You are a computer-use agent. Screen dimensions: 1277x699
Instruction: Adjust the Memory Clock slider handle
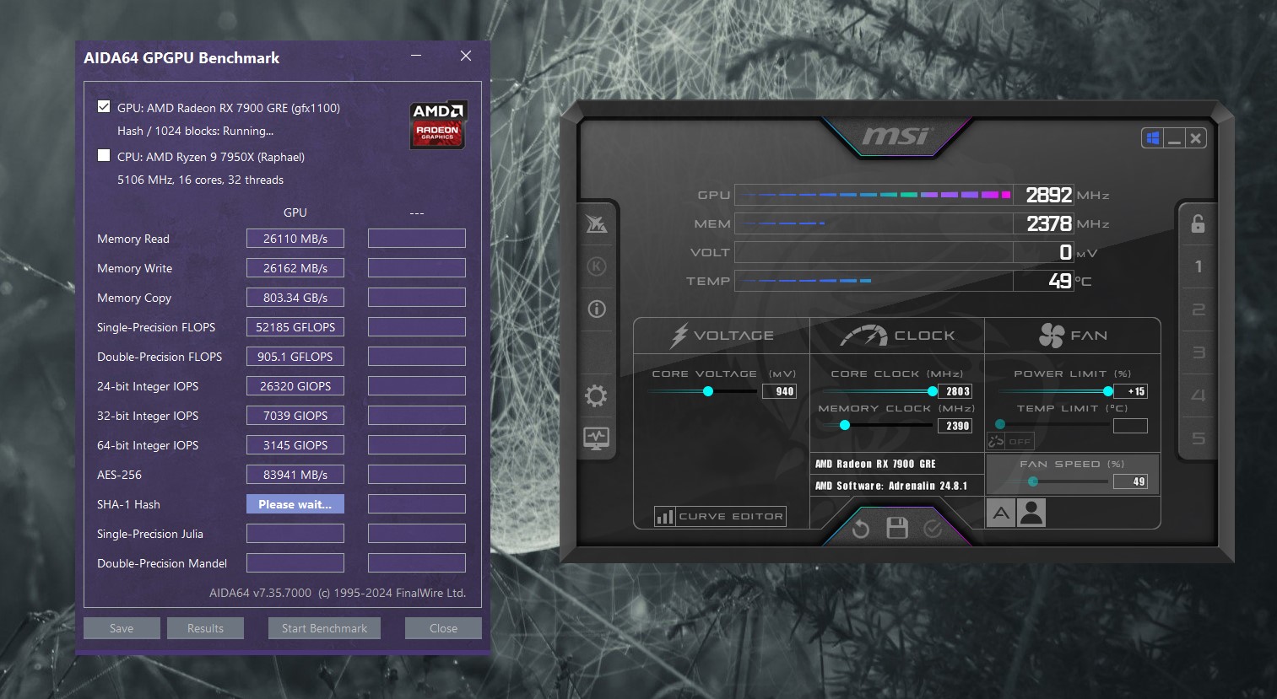coord(845,426)
